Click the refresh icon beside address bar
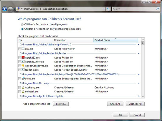Screen dimensions: 162x121 point(108,9)
